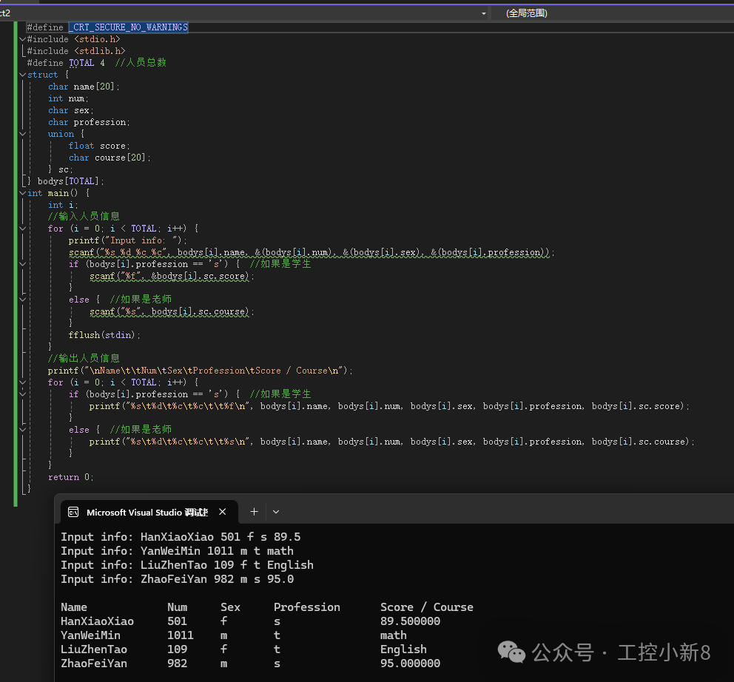Click the WeChat logo in the watermark
Viewport: 734px width, 682px height.
click(x=511, y=652)
